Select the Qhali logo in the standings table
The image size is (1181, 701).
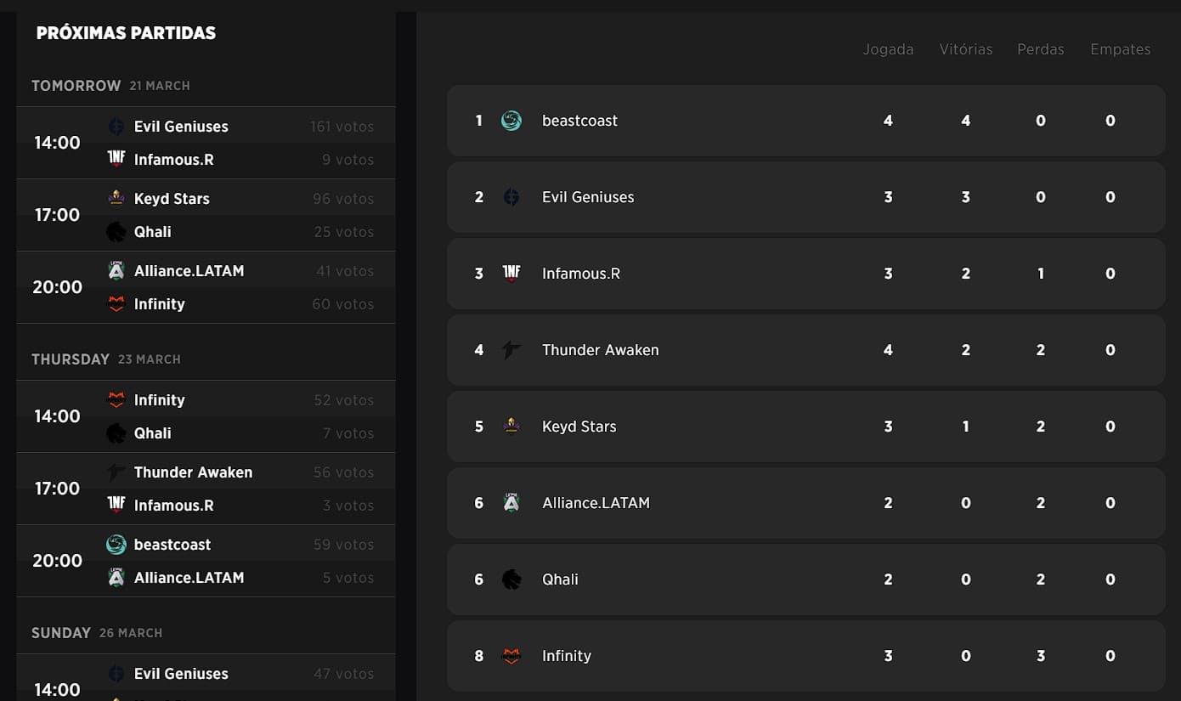(x=511, y=579)
